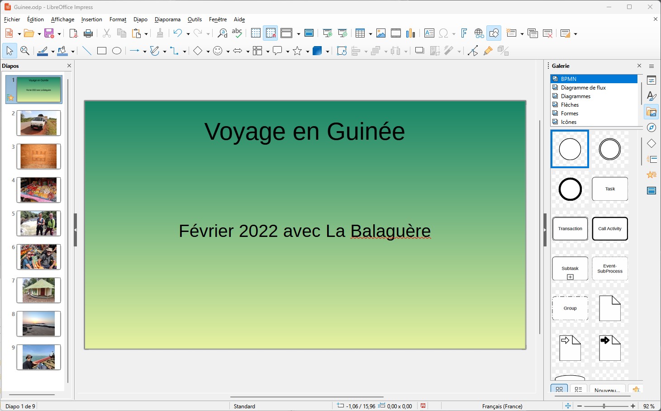Toggle Show Draw Functions button
The image size is (661, 411).
[x=494, y=33]
